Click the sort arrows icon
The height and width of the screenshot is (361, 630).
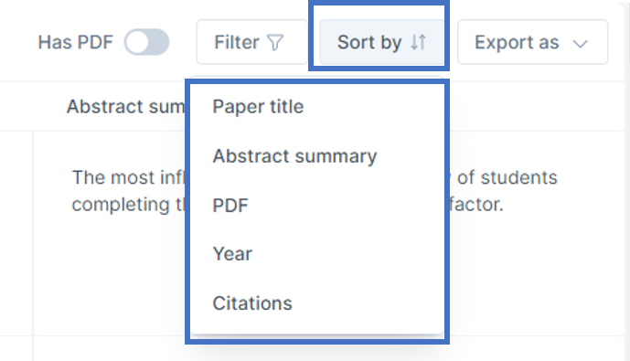[x=418, y=42]
